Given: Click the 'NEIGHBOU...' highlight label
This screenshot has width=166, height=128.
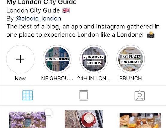Looking at the screenshot, I should point(57,79).
